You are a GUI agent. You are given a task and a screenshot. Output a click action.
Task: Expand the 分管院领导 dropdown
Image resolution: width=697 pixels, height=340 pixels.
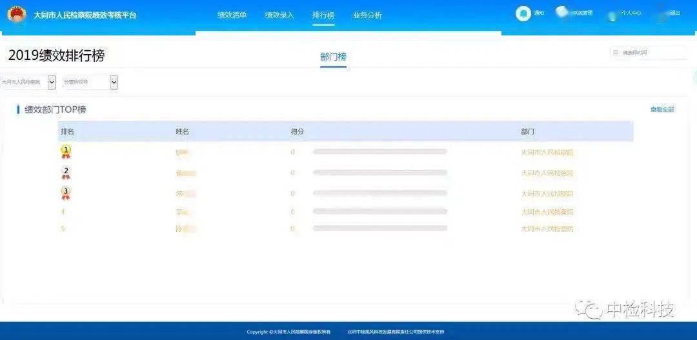tap(90, 82)
